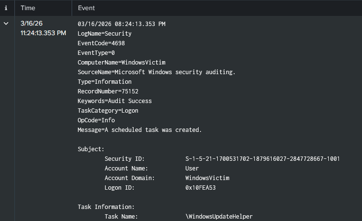Click the Event column header
The width and height of the screenshot is (362, 221).
[86, 8]
